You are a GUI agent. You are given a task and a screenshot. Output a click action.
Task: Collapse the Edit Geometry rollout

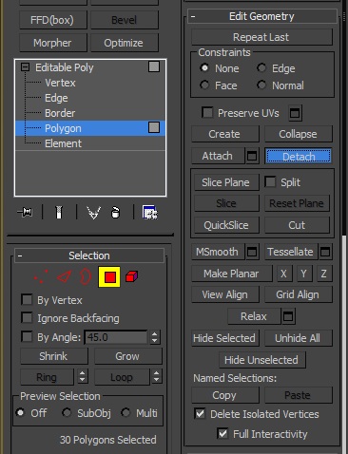click(x=193, y=16)
